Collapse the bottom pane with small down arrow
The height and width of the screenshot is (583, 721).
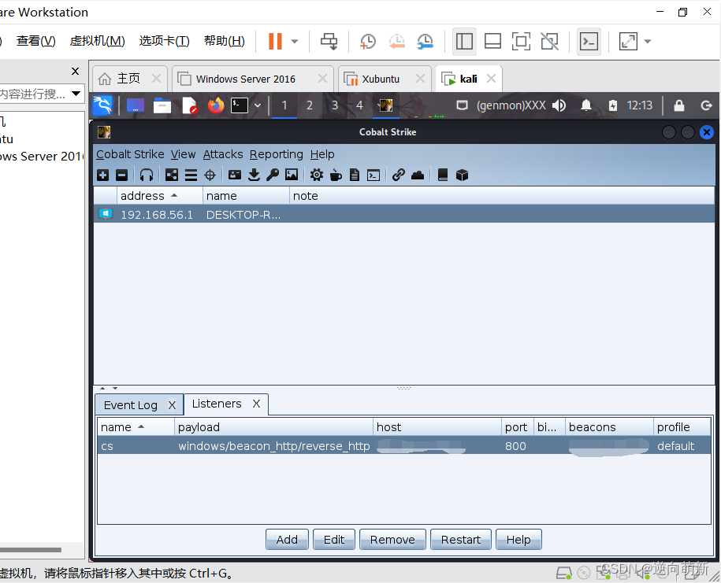click(115, 388)
